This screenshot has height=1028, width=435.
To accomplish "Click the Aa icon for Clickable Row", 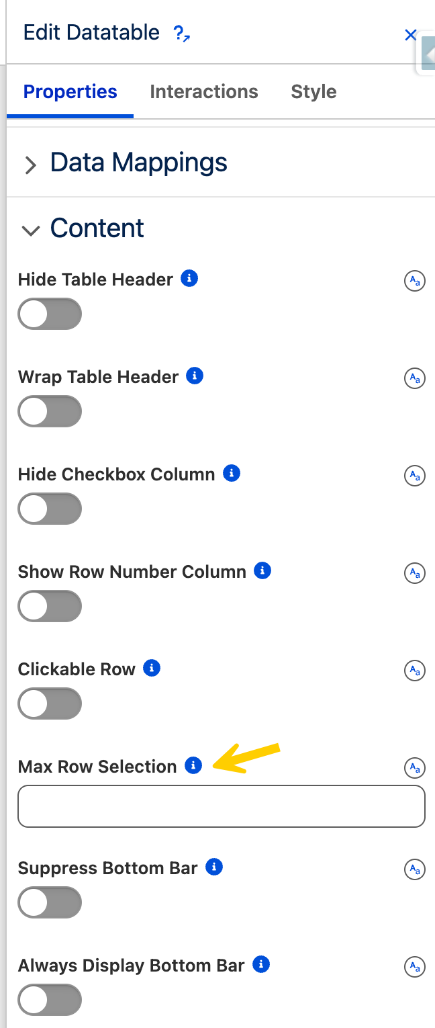I will 415,671.
